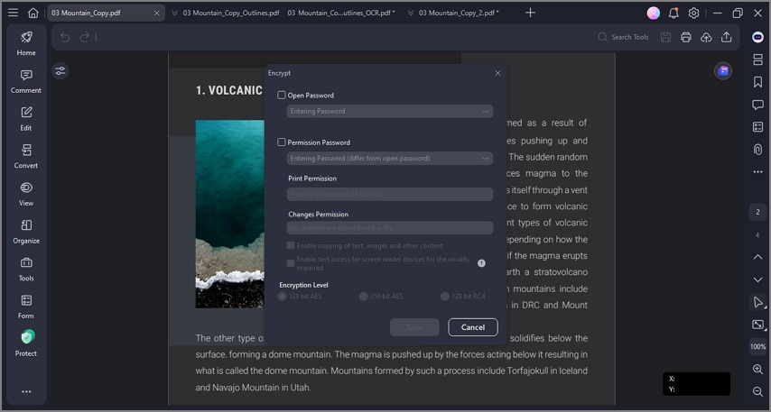Screen dimensions: 771x412
Task: Select 256 bit AES encryption
Action: tap(363, 296)
